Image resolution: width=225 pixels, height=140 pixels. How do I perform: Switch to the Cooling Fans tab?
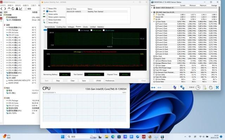click(61, 27)
